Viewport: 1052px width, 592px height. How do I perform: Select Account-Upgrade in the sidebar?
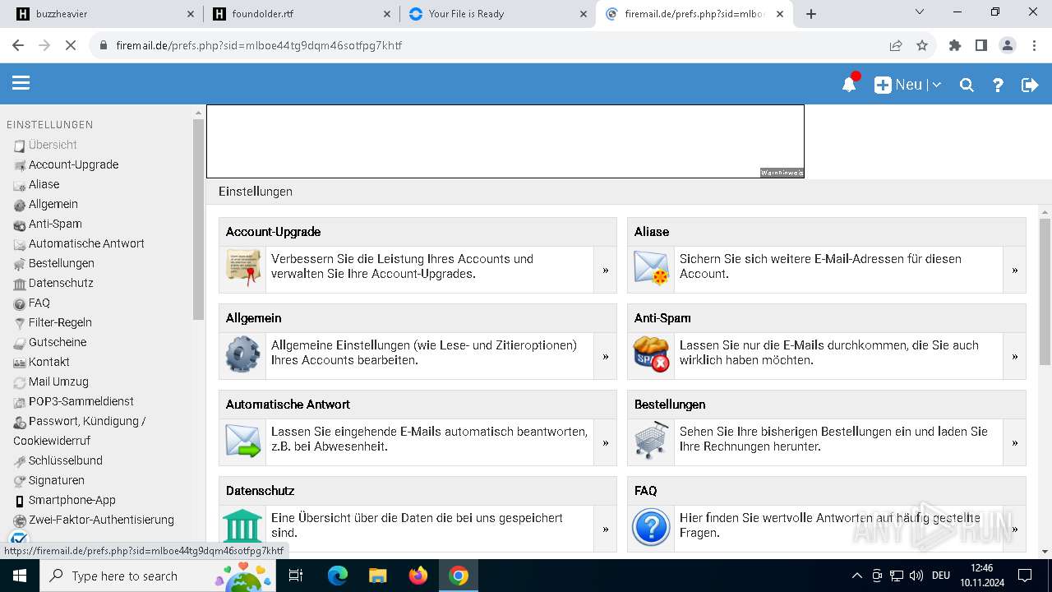pyautogui.click(x=73, y=164)
